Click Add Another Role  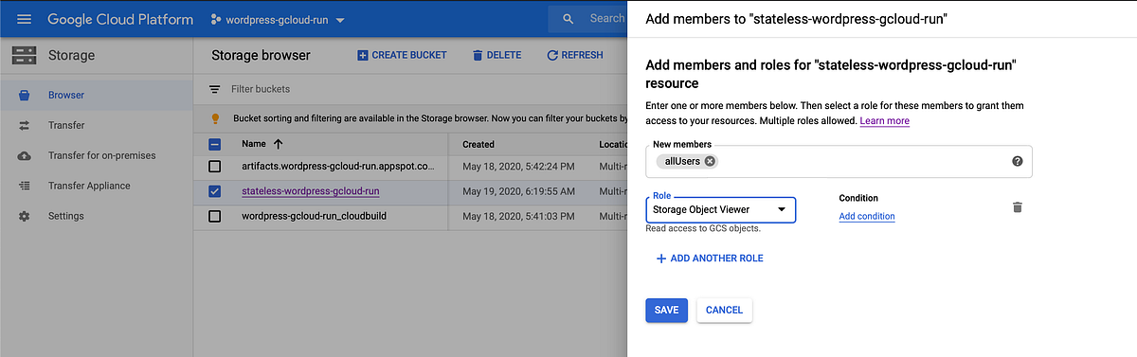click(710, 258)
